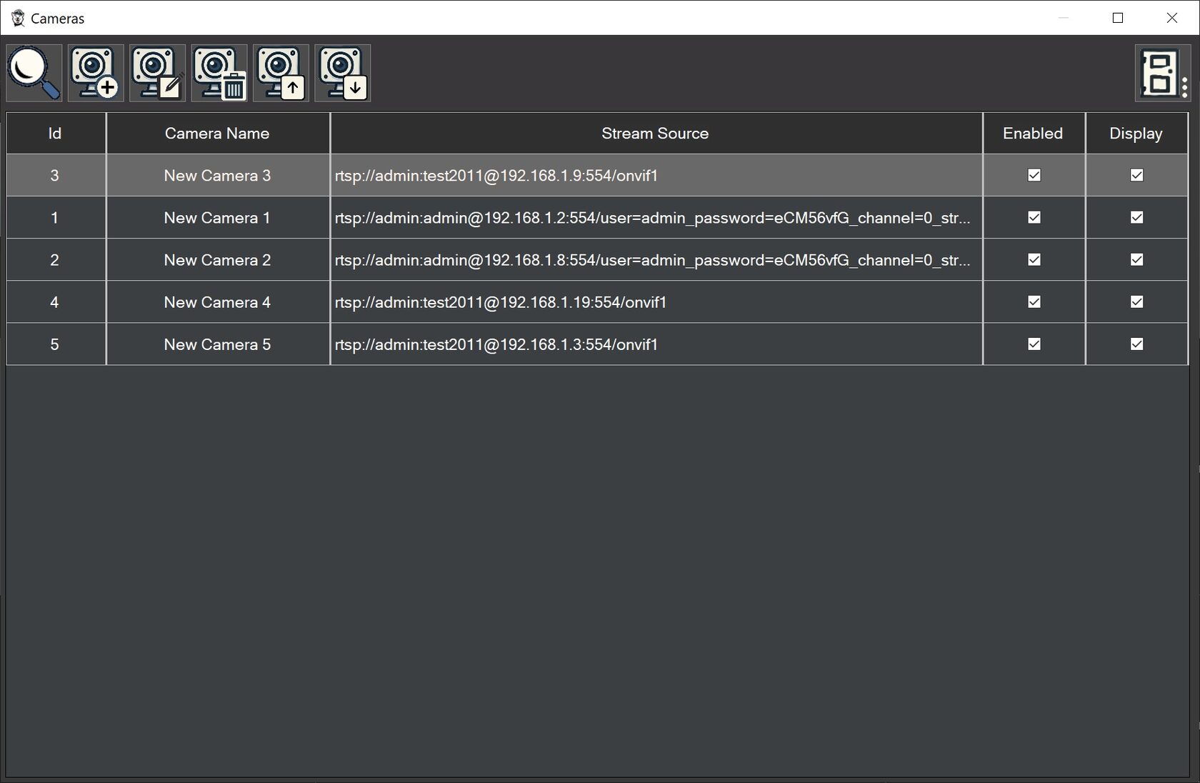Click the delete camera trash icon
The height and width of the screenshot is (783, 1200).
click(219, 73)
